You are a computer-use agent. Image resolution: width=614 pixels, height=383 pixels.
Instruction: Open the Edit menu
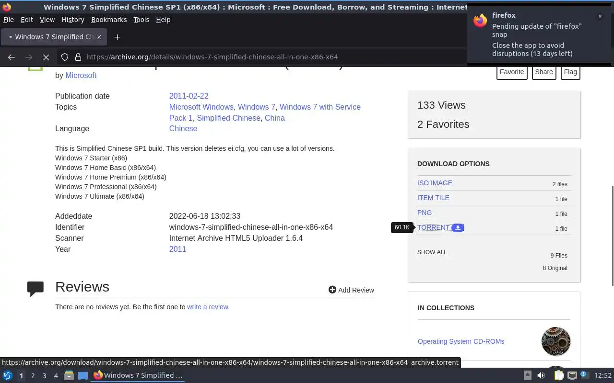27,20
